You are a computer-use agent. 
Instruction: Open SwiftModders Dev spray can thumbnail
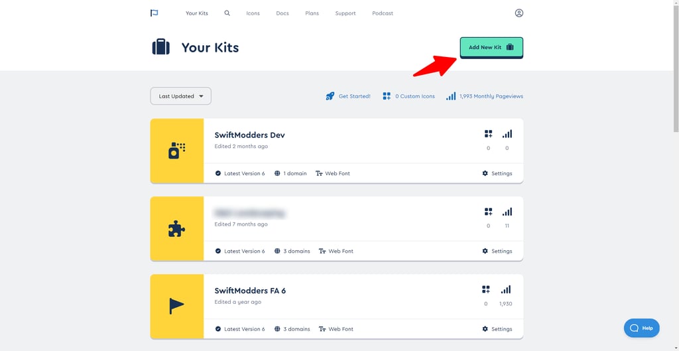[176, 151]
